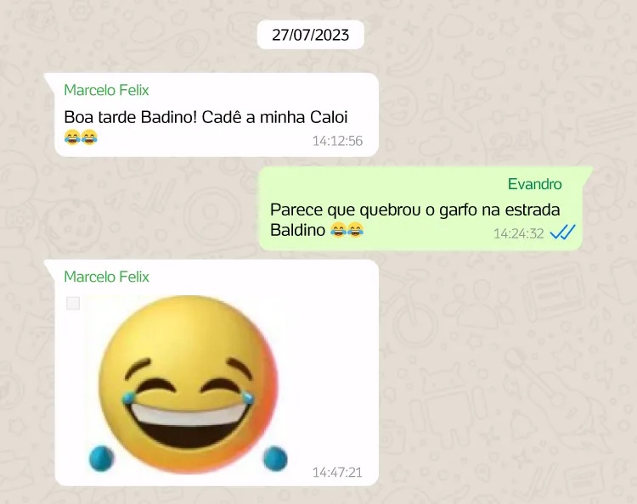This screenshot has height=504, width=637.
Task: Click the first white incoming message bubble
Action: point(211,115)
